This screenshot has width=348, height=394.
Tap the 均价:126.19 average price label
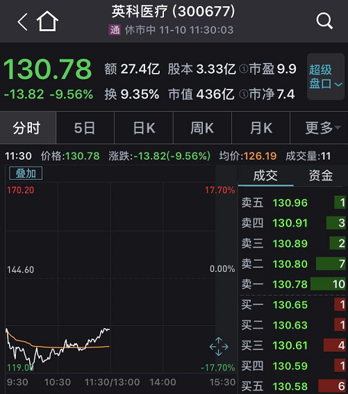pyautogui.click(x=248, y=156)
